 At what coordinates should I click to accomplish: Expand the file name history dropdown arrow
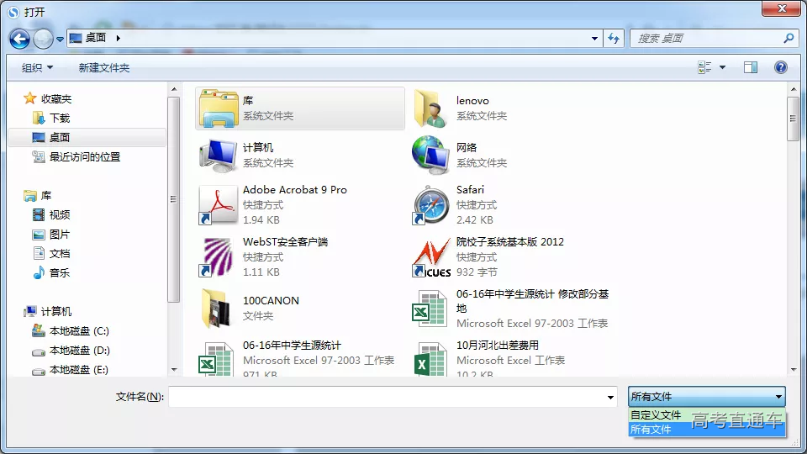tap(610, 397)
